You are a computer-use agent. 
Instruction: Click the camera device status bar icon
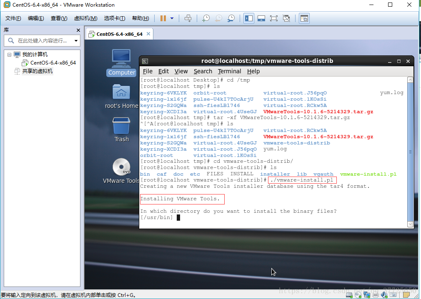pos(393,295)
